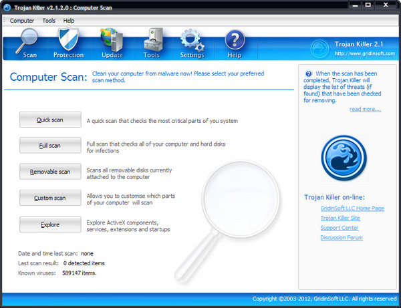401x308 pixels.
Task: Open the Settings gear section
Action: (192, 44)
